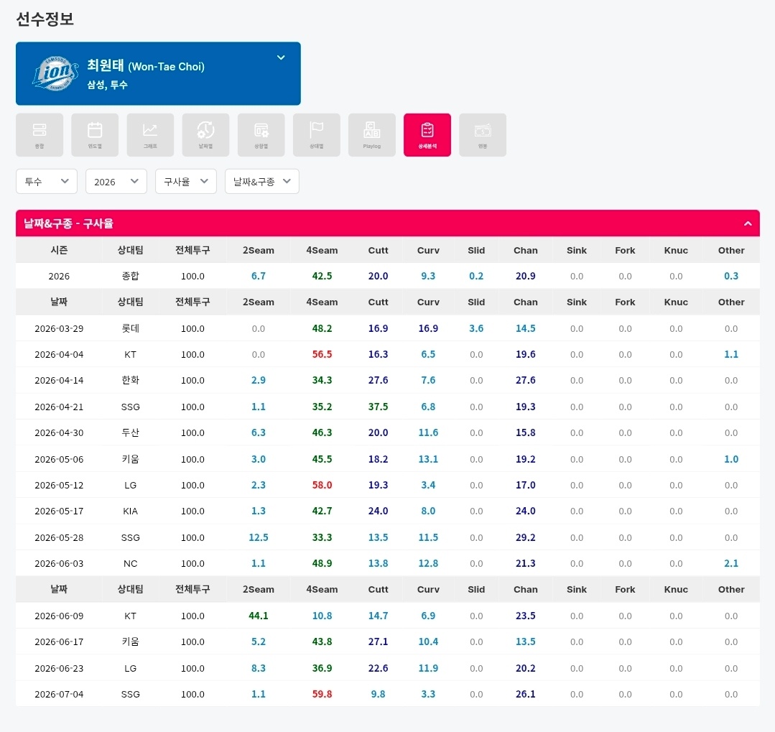Click the Other column header in top row
This screenshot has height=732, width=775.
click(x=731, y=250)
